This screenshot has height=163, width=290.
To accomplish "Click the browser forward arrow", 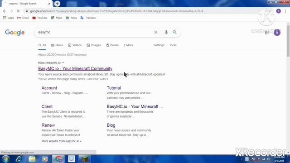I will click(11, 11).
